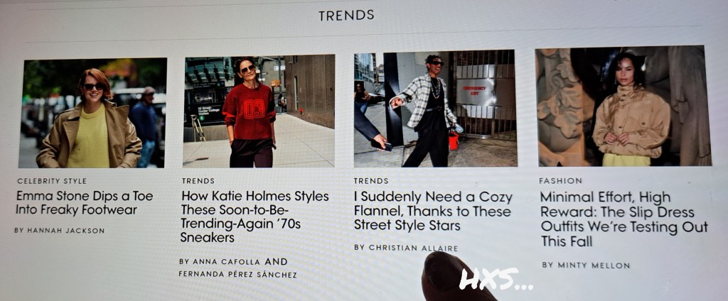
Task: Read How Katie Holmes Styles sneakers article
Action: click(255, 217)
